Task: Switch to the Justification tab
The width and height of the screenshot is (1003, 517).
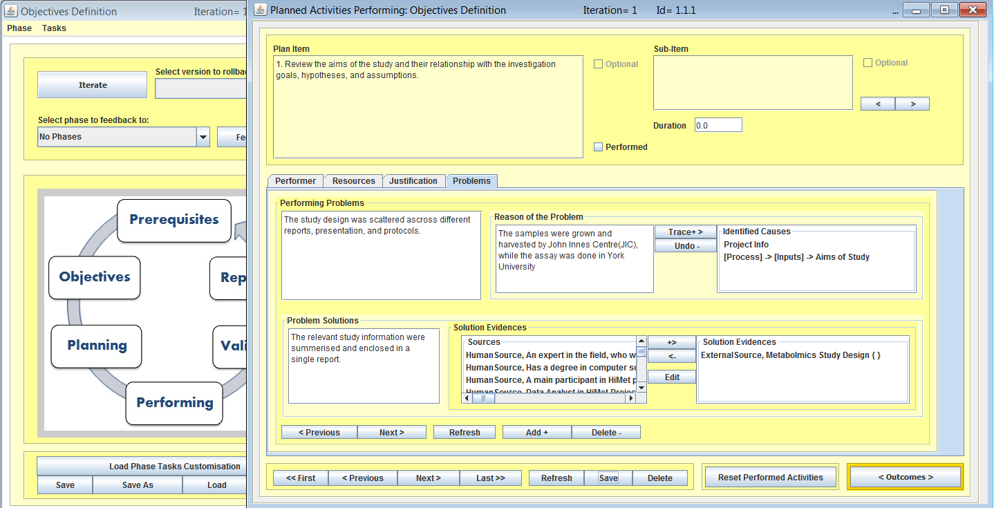Action: tap(413, 181)
